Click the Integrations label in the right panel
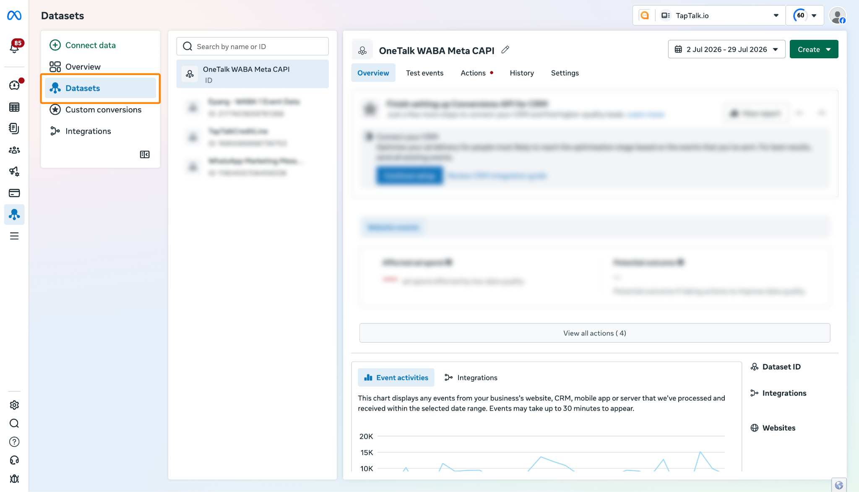The height and width of the screenshot is (492, 859). (x=784, y=393)
